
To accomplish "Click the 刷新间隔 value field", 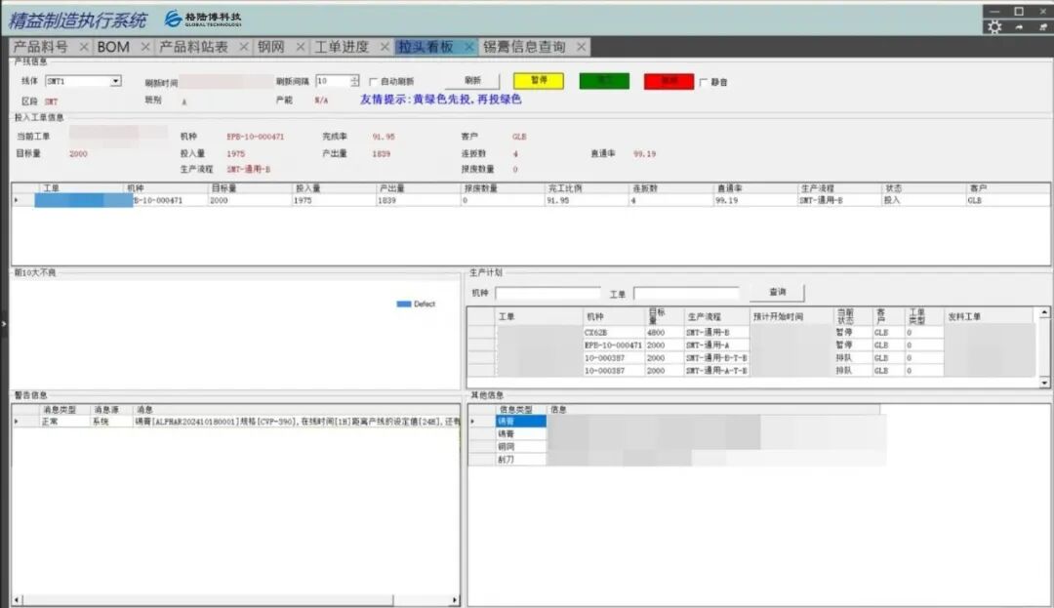I will pos(333,81).
